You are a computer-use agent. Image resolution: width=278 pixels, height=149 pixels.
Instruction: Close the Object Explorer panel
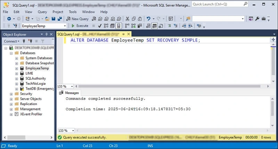pyautogui.click(x=51, y=34)
